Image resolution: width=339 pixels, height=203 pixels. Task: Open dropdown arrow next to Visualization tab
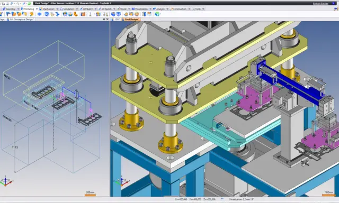click(x=150, y=9)
